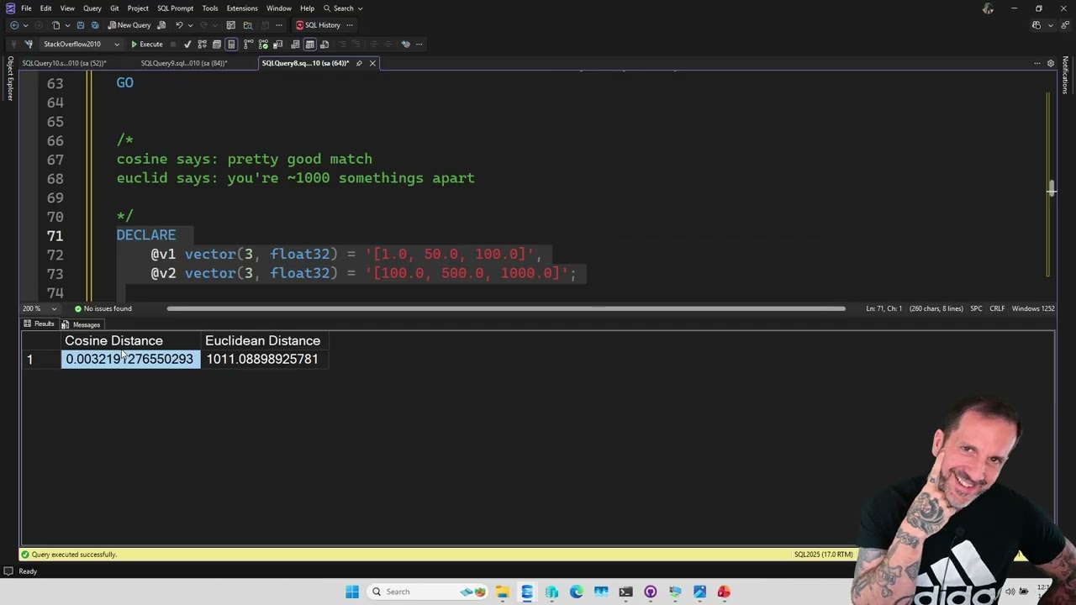Click the tab settings gear icon
The width and height of the screenshot is (1076, 605).
[1050, 63]
